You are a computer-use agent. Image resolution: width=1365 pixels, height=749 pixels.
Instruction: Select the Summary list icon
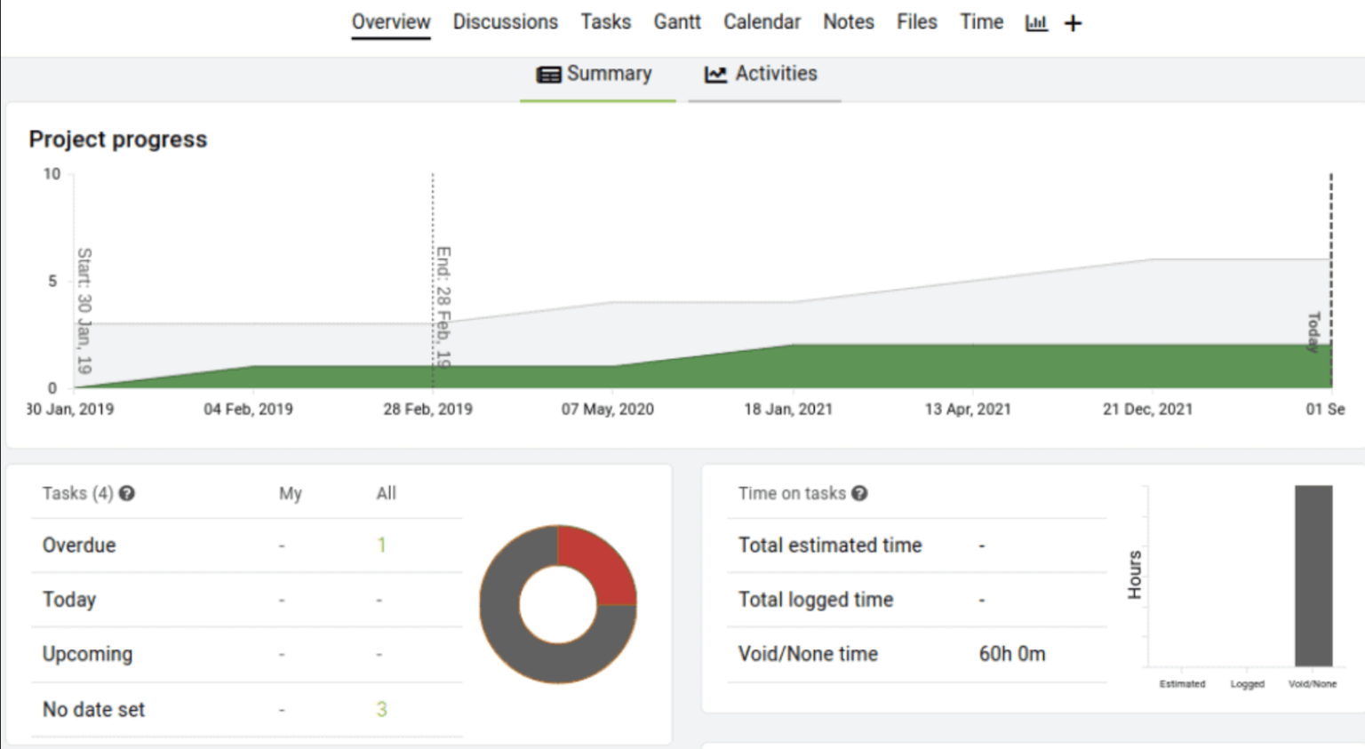[x=548, y=75]
